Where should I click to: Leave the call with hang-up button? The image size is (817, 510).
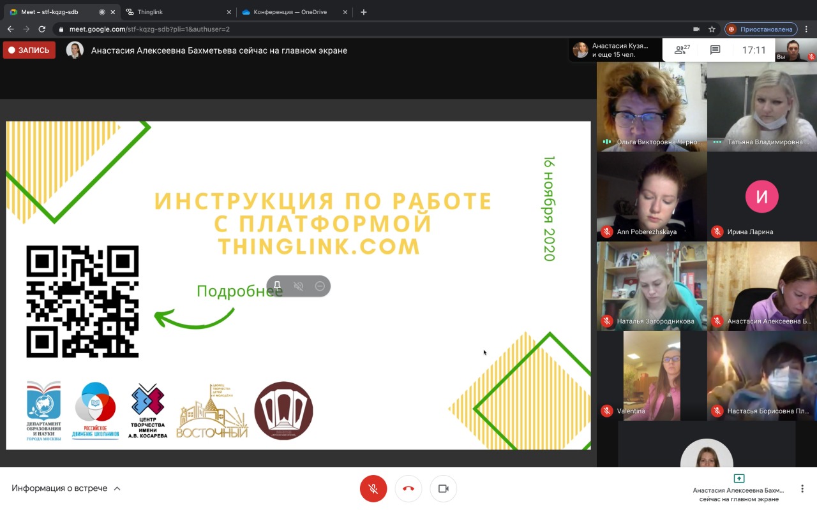tap(408, 489)
